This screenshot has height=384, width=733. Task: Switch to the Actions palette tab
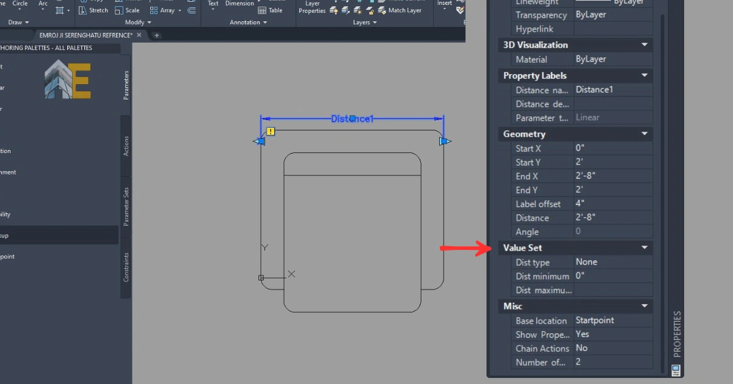[126, 146]
